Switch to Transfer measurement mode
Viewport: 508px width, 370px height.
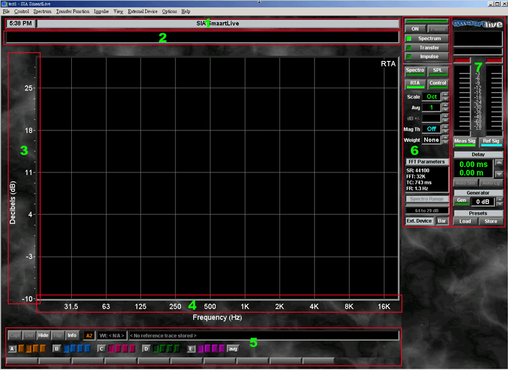click(x=429, y=48)
